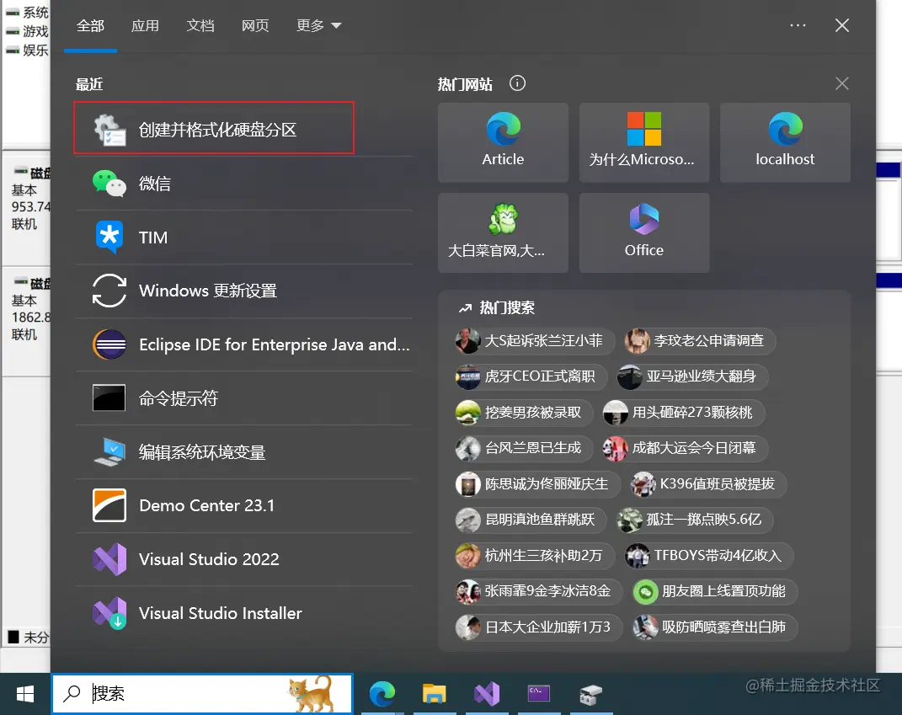Launch Eclipse IDE icon in recent list

[109, 344]
